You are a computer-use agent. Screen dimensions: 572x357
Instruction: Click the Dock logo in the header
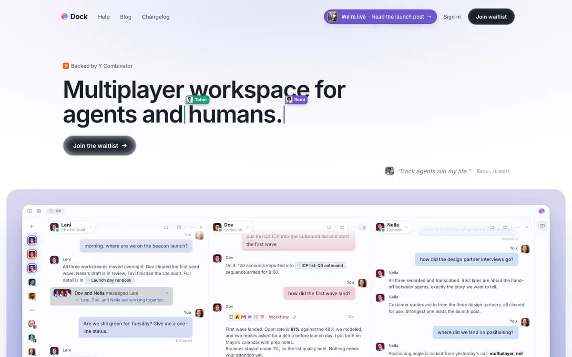point(74,17)
